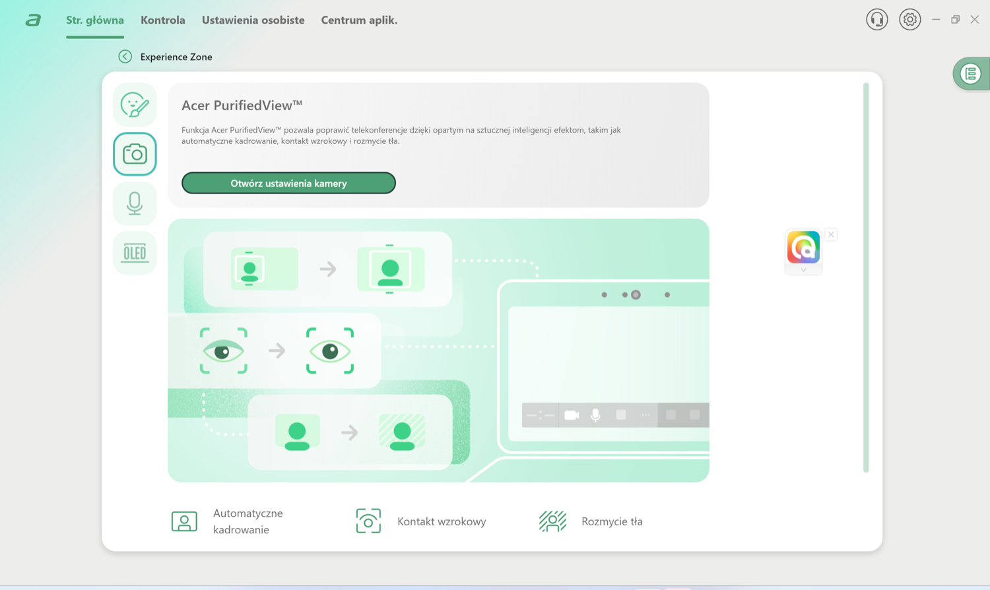This screenshot has width=990, height=590.
Task: Click the Rozmycie tła icon
Action: [552, 521]
